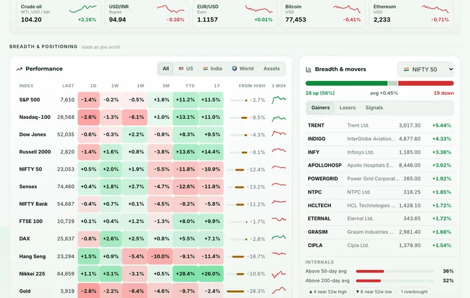Viewport: 470px width, 298px height.
Task: Open the INFY gainer row
Action: (x=379, y=152)
